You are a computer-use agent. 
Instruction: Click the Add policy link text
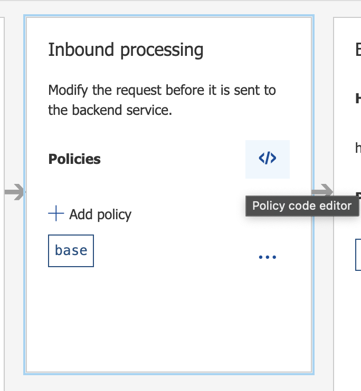point(100,214)
